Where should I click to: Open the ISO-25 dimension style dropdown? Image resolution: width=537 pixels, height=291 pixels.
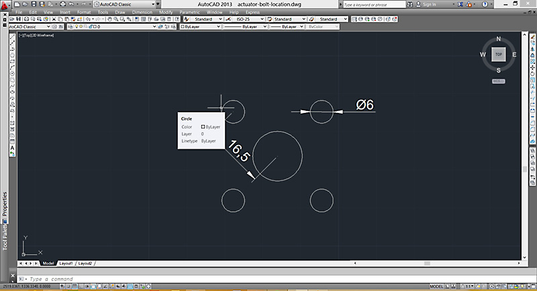click(x=262, y=19)
